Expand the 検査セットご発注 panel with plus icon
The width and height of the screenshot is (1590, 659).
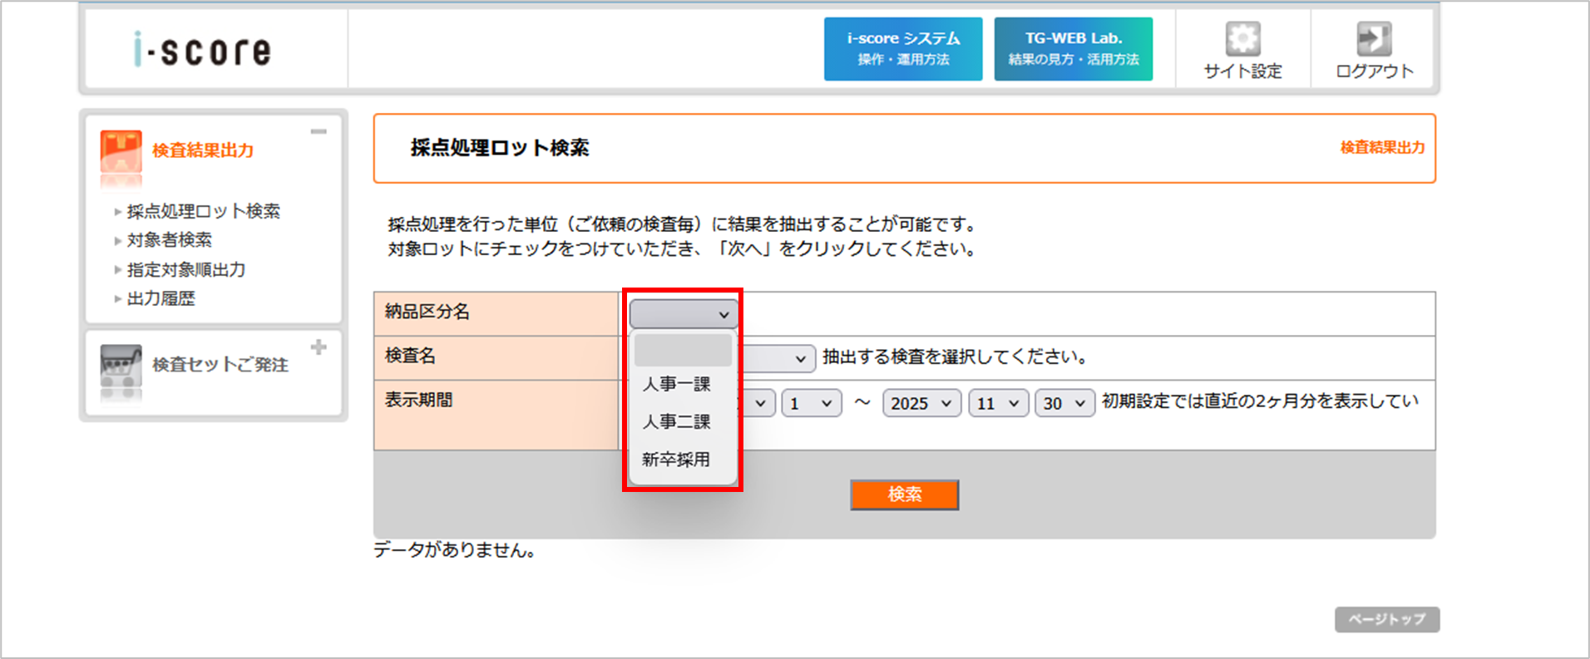tap(318, 347)
